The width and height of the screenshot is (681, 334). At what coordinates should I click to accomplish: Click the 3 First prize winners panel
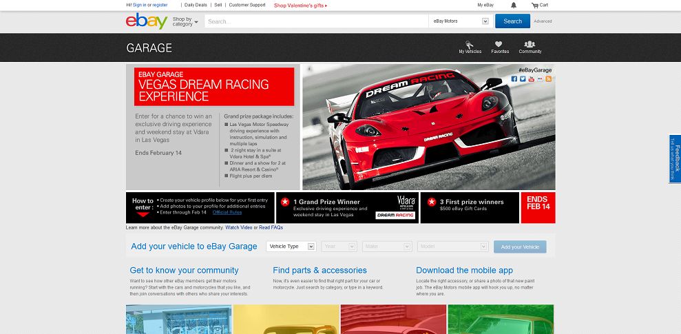470,207
